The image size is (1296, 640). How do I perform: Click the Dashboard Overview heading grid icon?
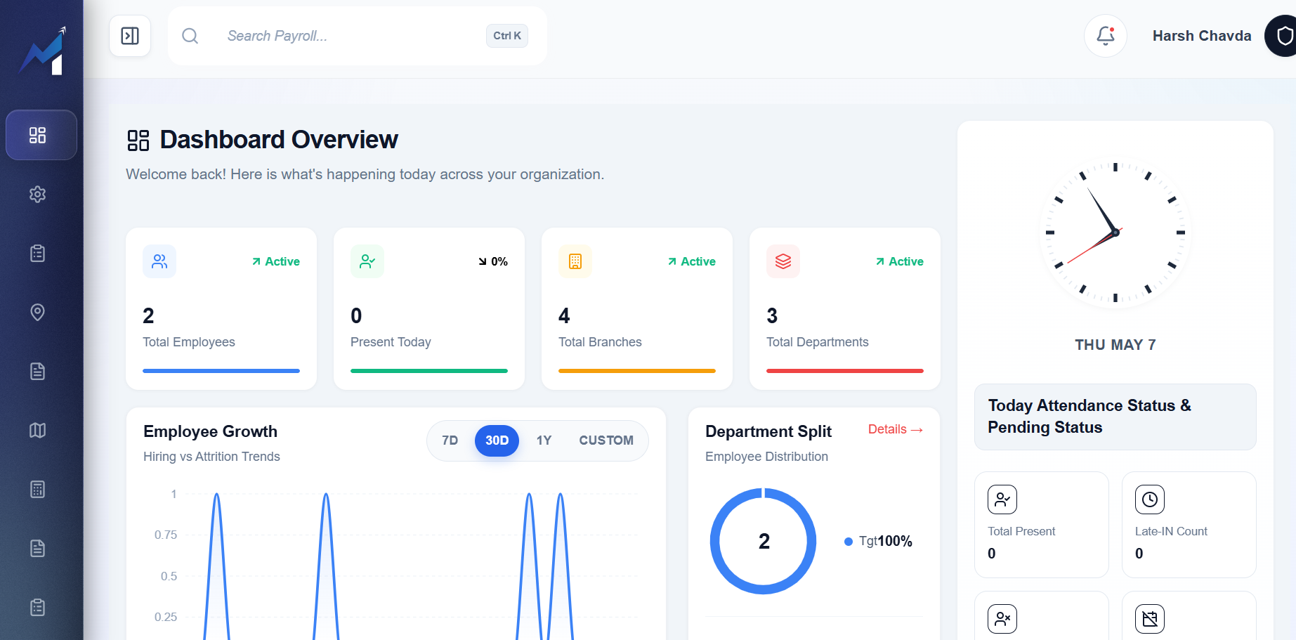tap(138, 141)
